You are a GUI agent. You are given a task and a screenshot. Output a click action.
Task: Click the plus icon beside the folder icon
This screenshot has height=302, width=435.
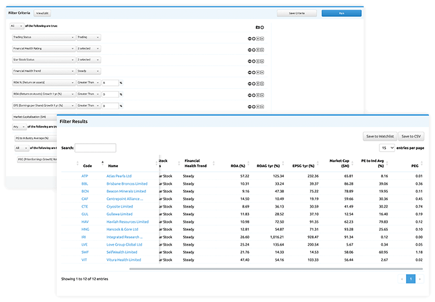[x=263, y=27]
